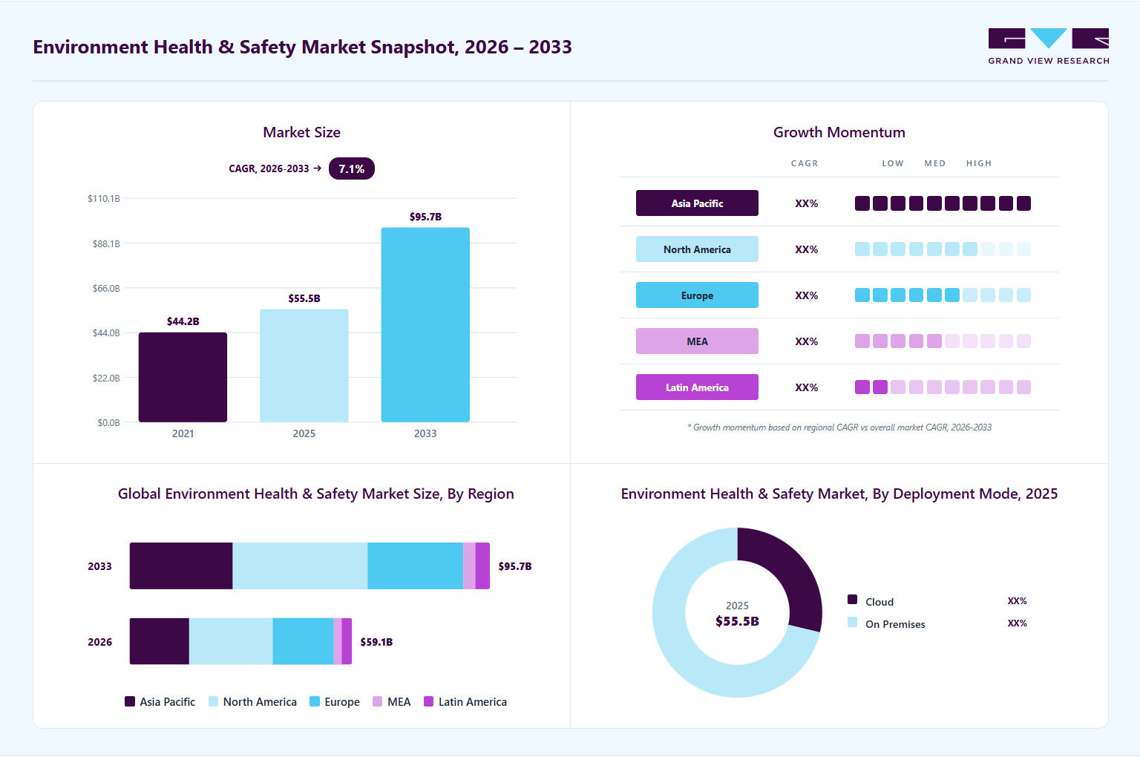This screenshot has height=757, width=1140.
Task: Click the $44.2B label above 2021 bar
Action: [x=183, y=321]
